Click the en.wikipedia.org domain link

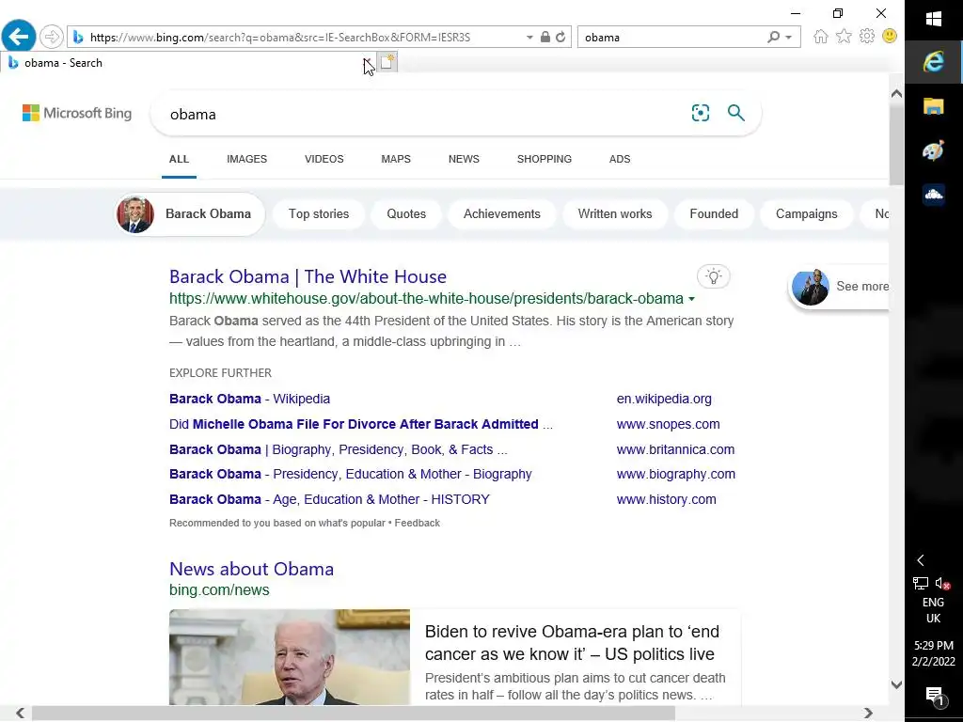click(x=664, y=399)
